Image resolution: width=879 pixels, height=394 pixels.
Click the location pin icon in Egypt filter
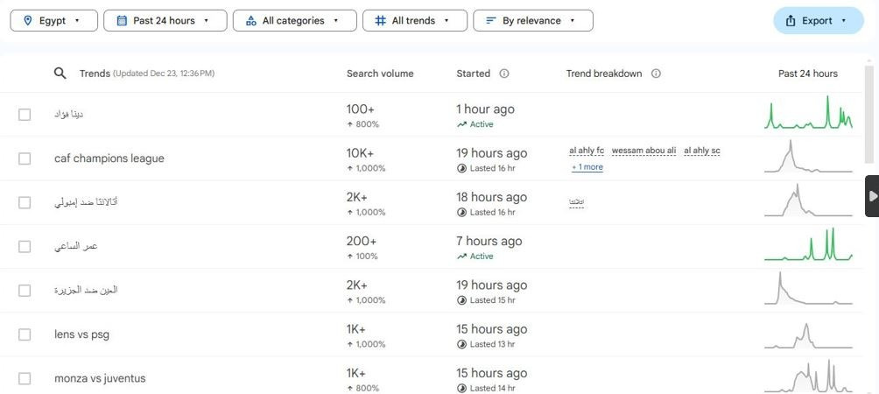tap(28, 21)
